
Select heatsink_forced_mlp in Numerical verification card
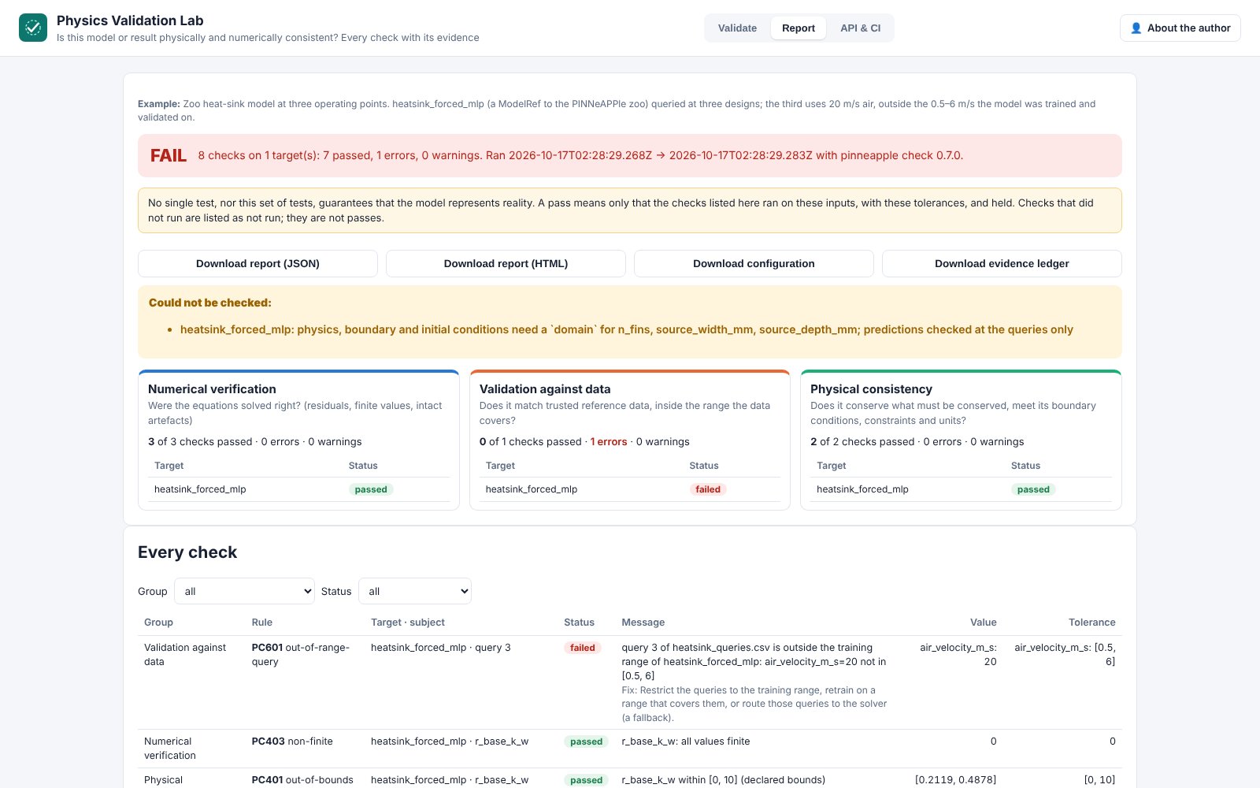click(200, 489)
